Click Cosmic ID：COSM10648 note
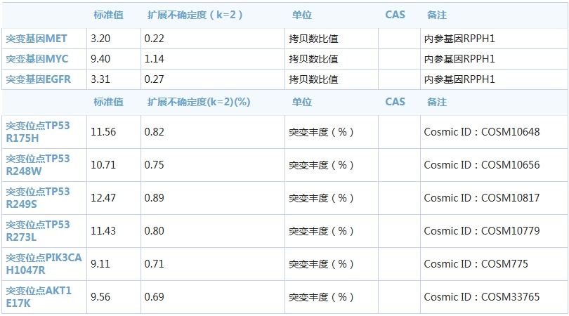 pos(482,132)
